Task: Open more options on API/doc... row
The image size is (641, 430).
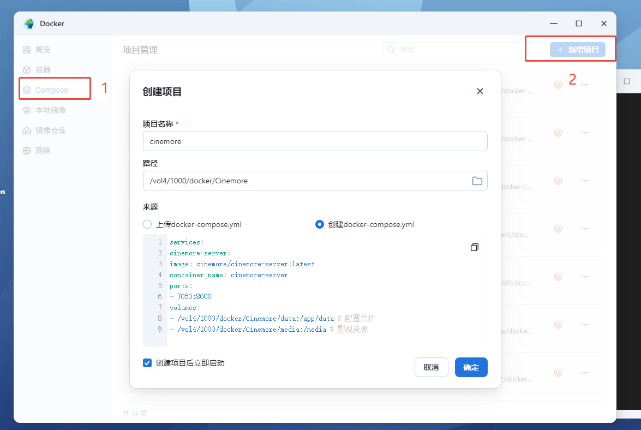Action: point(584,277)
